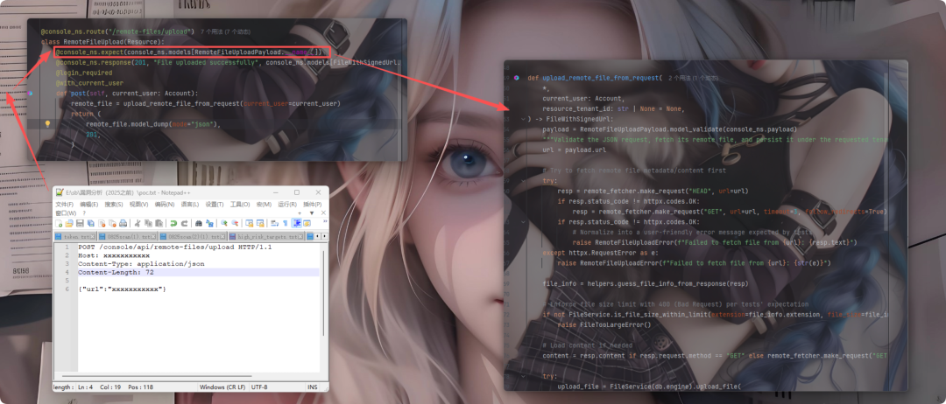Click the Redo arrow icon in Notepad++
946x404 pixels.
point(185,223)
